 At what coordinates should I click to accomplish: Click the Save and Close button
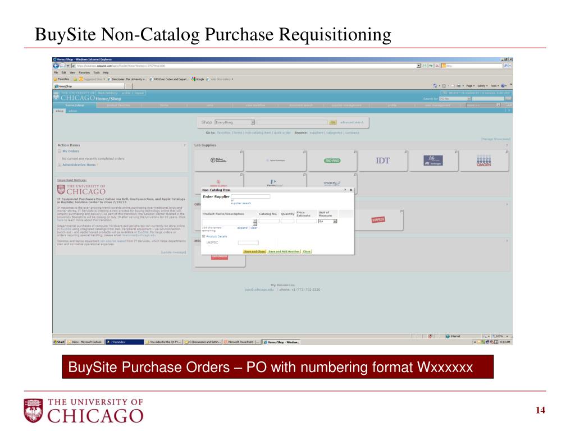click(254, 251)
